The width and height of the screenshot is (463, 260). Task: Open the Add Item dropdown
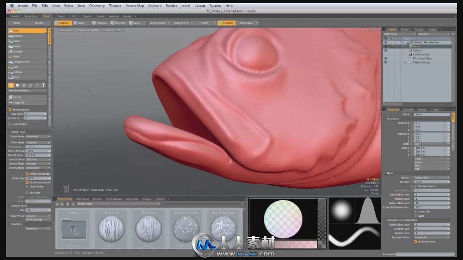click(x=434, y=34)
